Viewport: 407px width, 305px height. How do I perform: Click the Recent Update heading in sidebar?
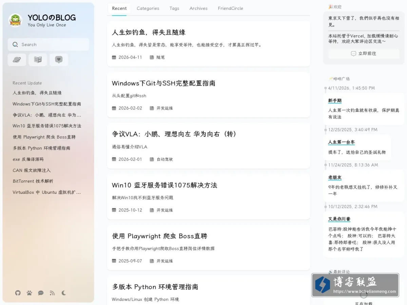point(27,83)
